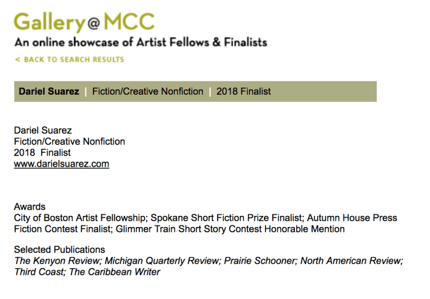
Task: Open www.darielsuarez.com website link
Action: 61,164
